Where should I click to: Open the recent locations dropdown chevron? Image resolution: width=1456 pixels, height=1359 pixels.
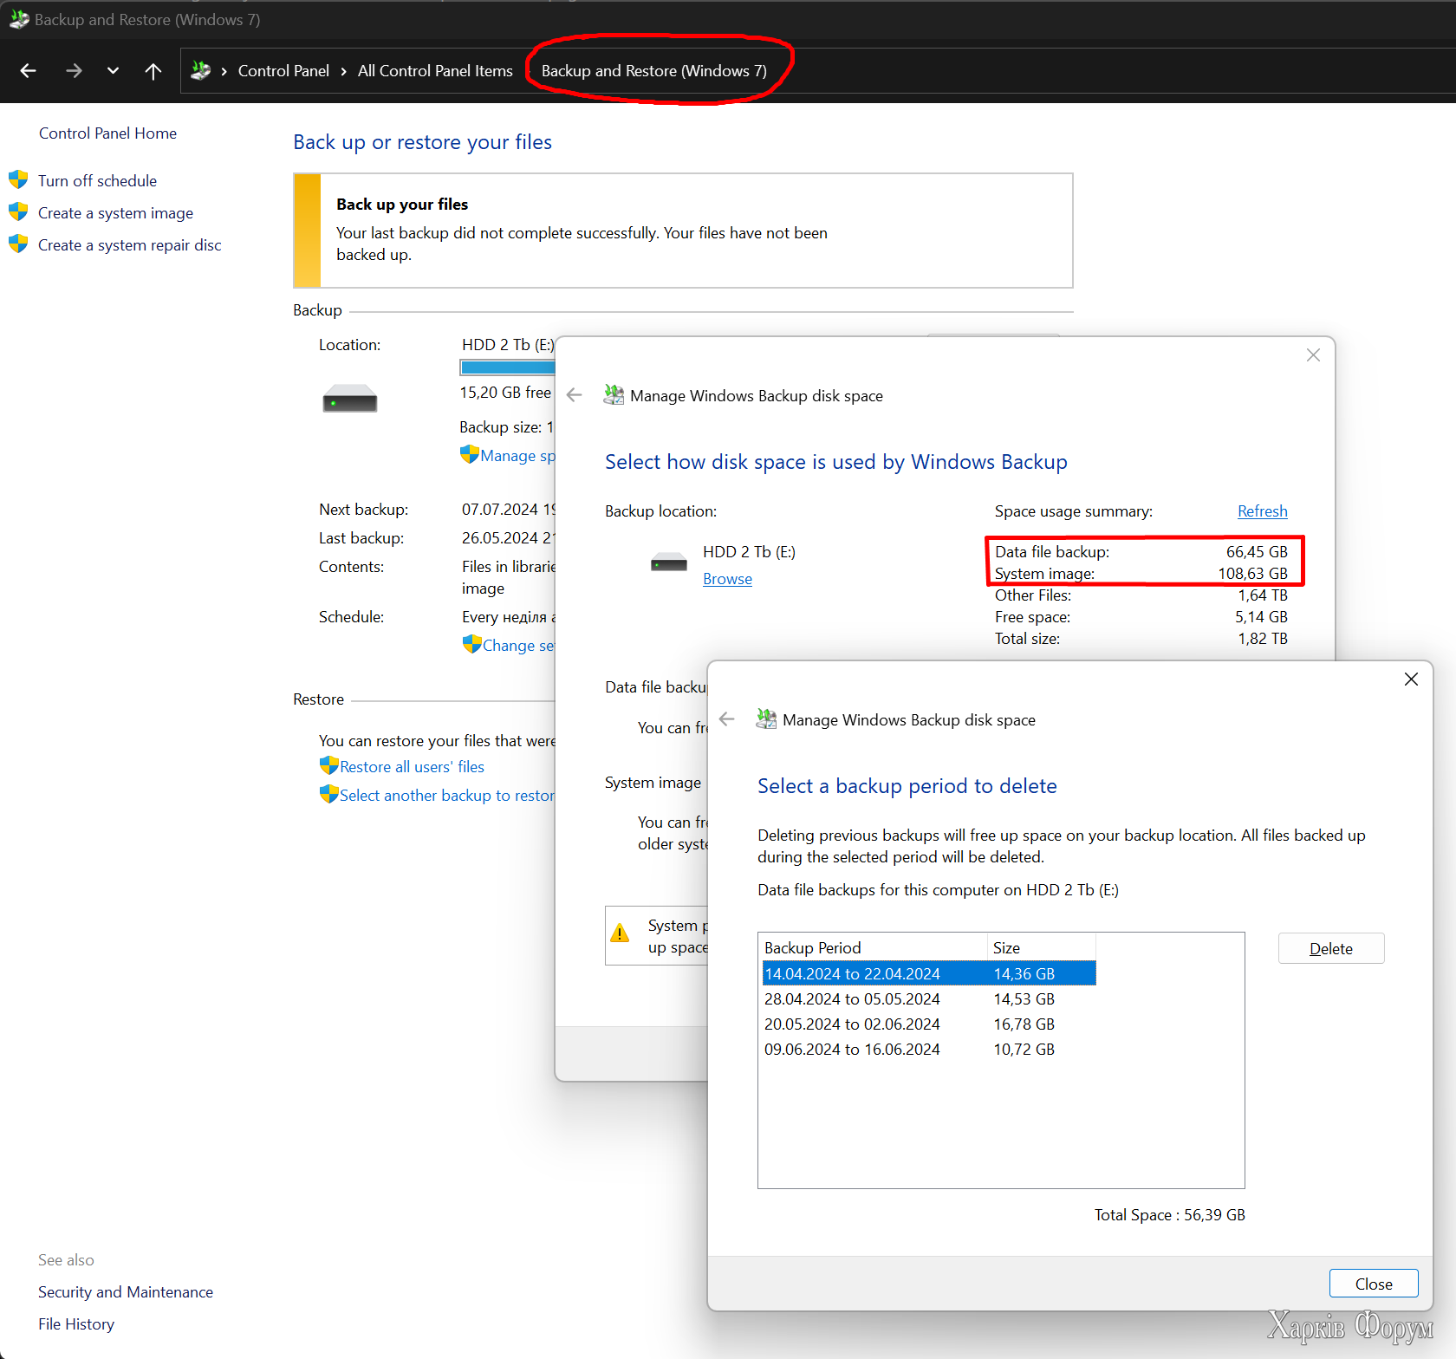click(113, 71)
